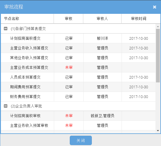Click the 审核人 column header

point(102,19)
